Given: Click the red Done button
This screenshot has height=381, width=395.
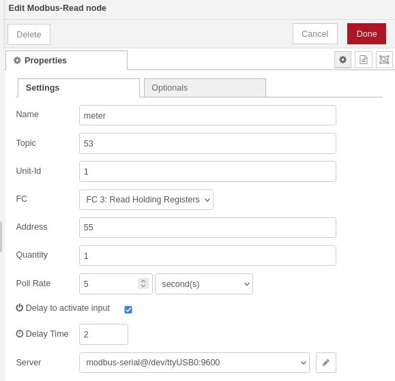Looking at the screenshot, I should (x=366, y=33).
